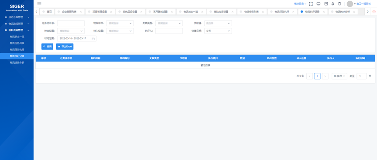Switch to the 物流任务列表 tab
377x160 pixels.
coord(251,11)
